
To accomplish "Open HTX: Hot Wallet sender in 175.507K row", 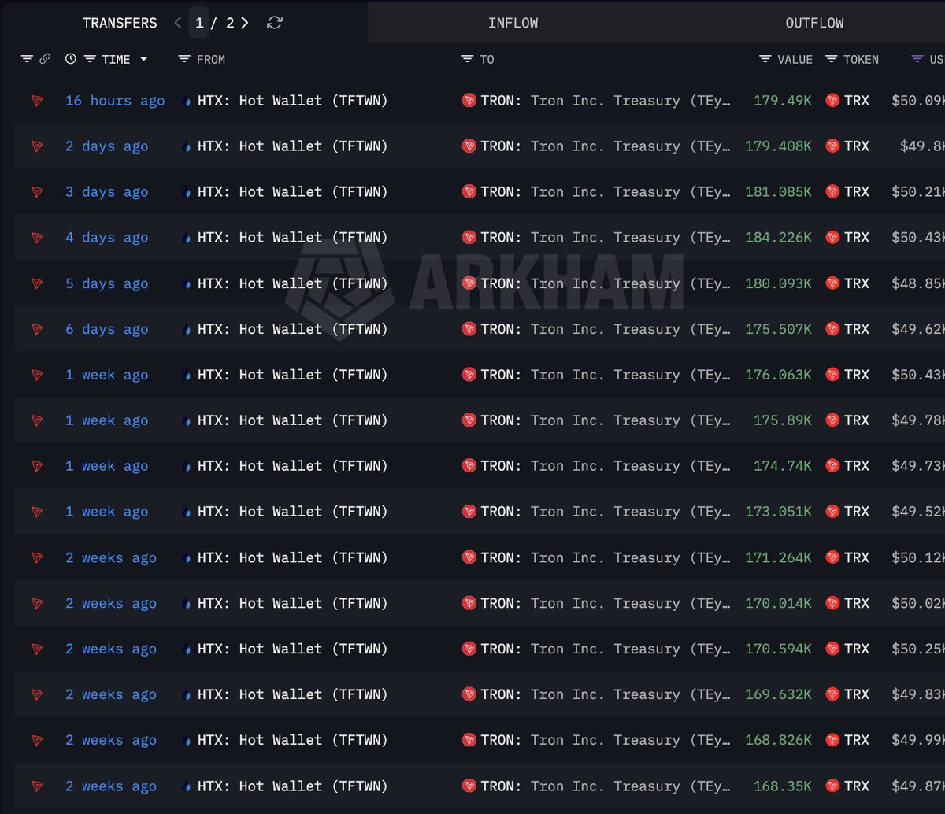I will pos(292,329).
